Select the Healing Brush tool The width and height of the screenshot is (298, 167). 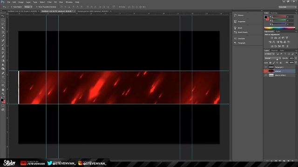coord(3,40)
